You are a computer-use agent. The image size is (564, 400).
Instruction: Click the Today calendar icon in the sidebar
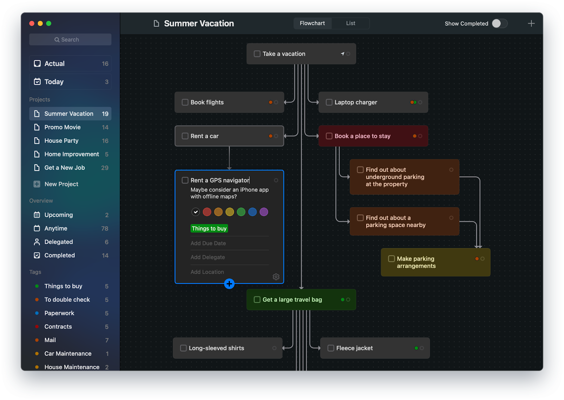click(x=37, y=81)
